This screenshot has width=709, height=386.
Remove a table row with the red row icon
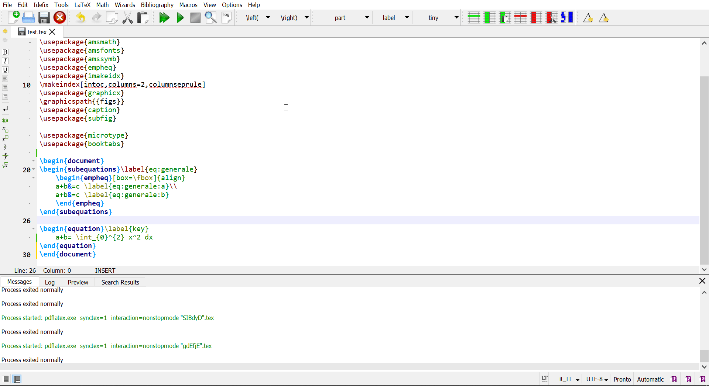click(520, 17)
